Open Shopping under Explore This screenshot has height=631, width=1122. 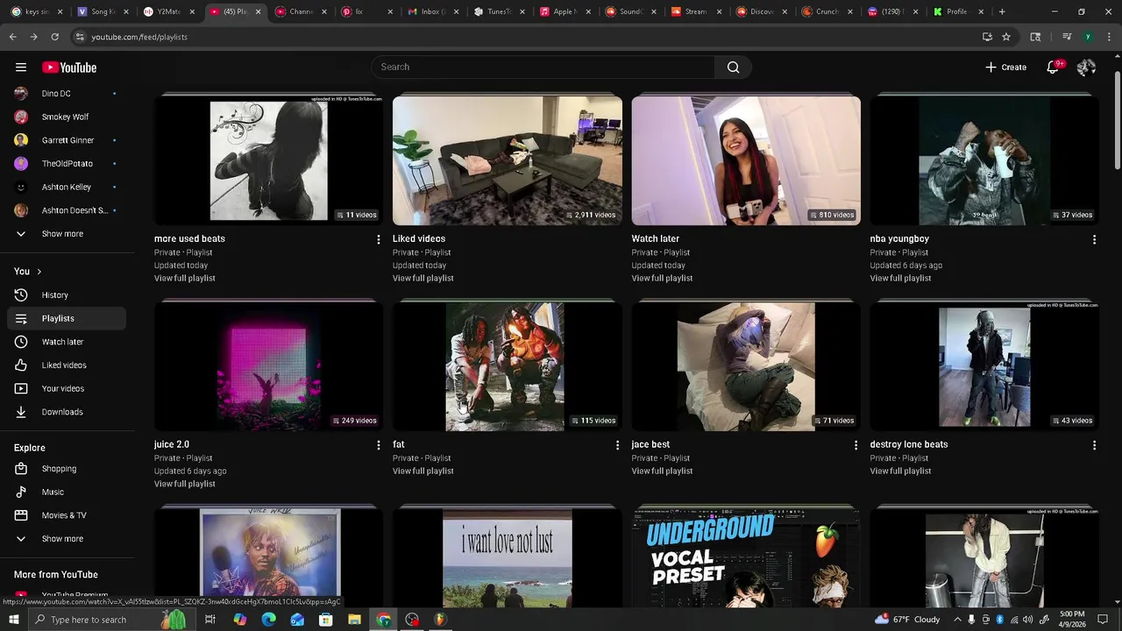point(67,469)
